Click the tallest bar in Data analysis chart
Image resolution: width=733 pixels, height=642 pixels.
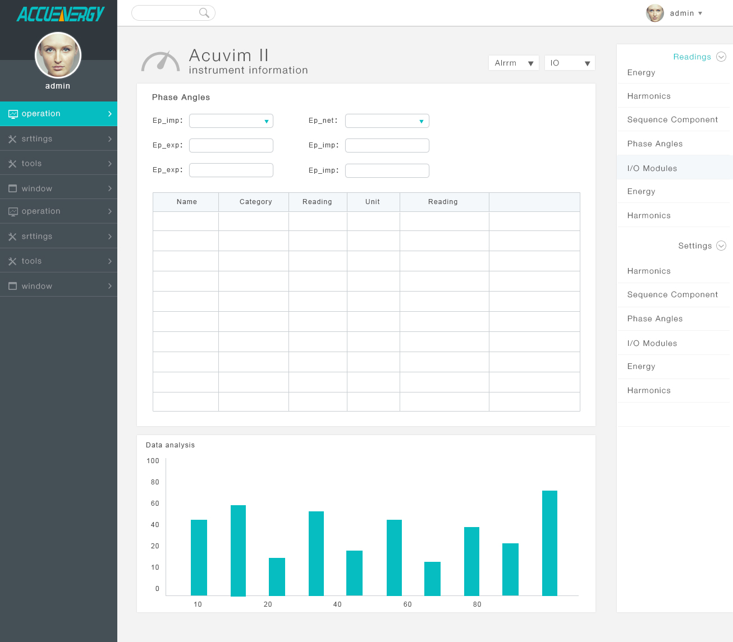coord(549,543)
